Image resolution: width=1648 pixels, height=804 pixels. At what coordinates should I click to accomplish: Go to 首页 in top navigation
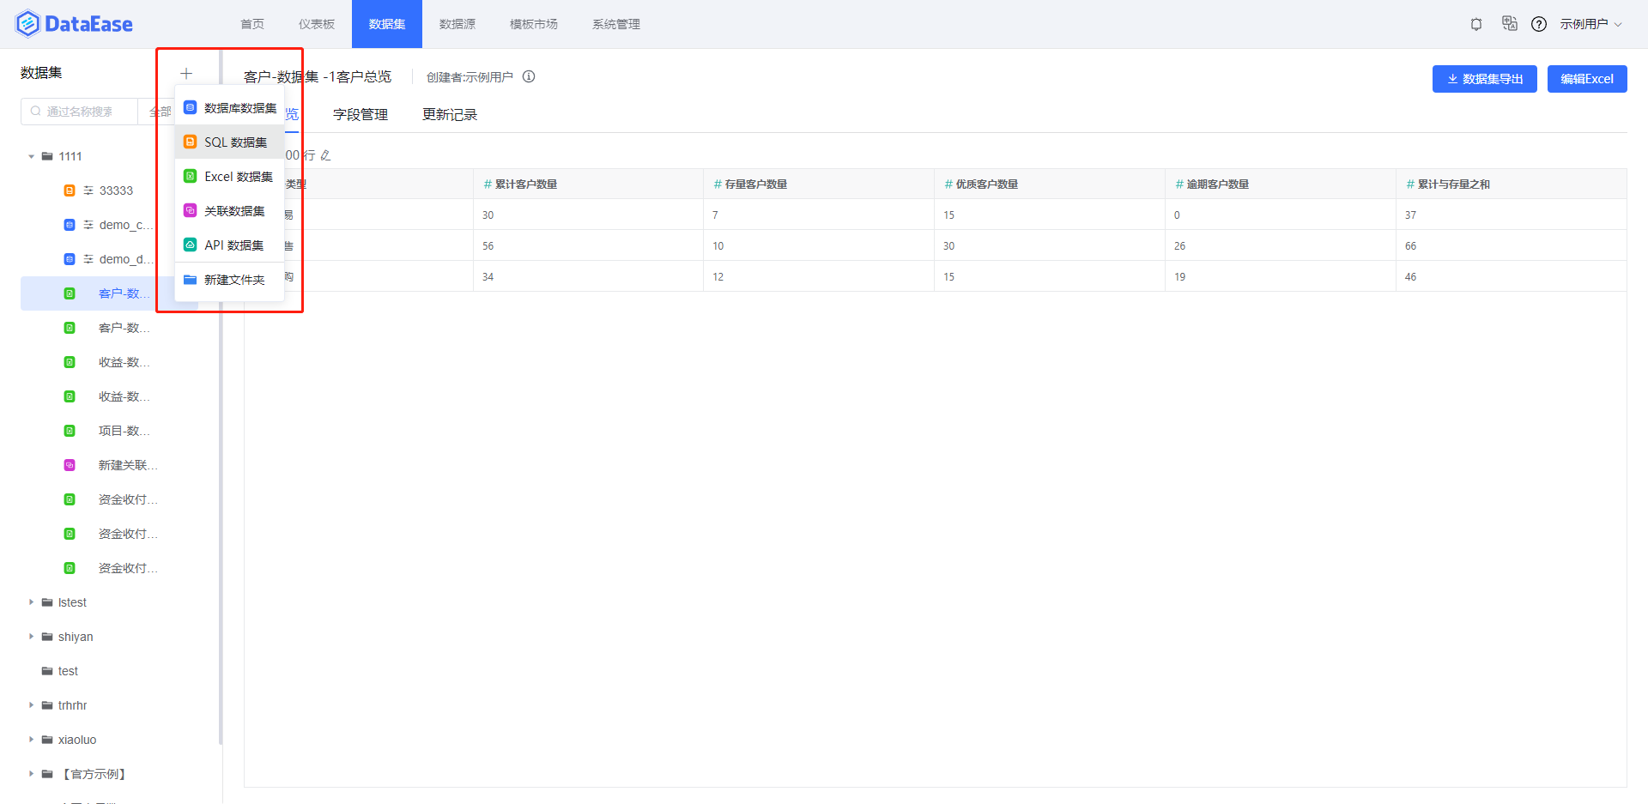click(x=252, y=24)
